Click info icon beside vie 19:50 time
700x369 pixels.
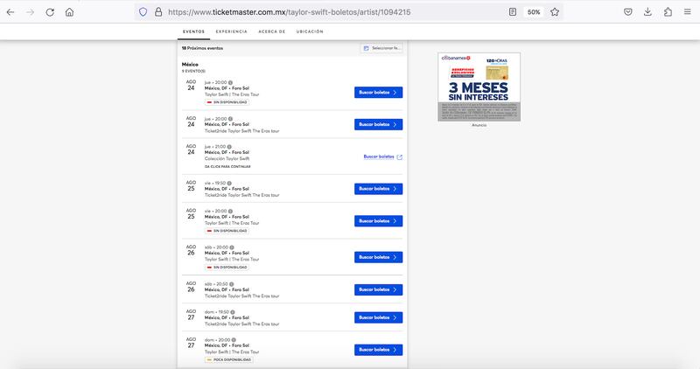229,183
